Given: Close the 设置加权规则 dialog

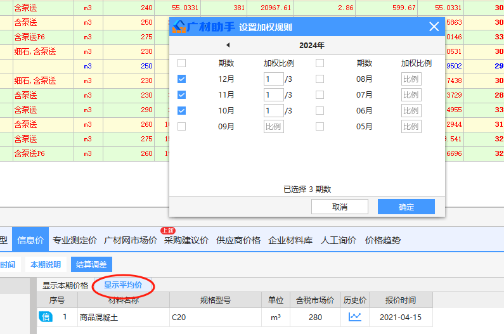Looking at the screenshot, I should (434, 27).
